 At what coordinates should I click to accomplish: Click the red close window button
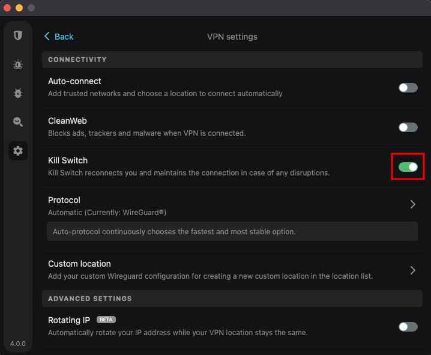7,8
